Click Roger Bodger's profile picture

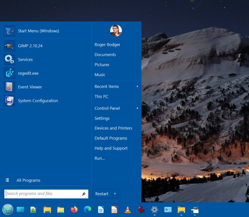(116, 31)
